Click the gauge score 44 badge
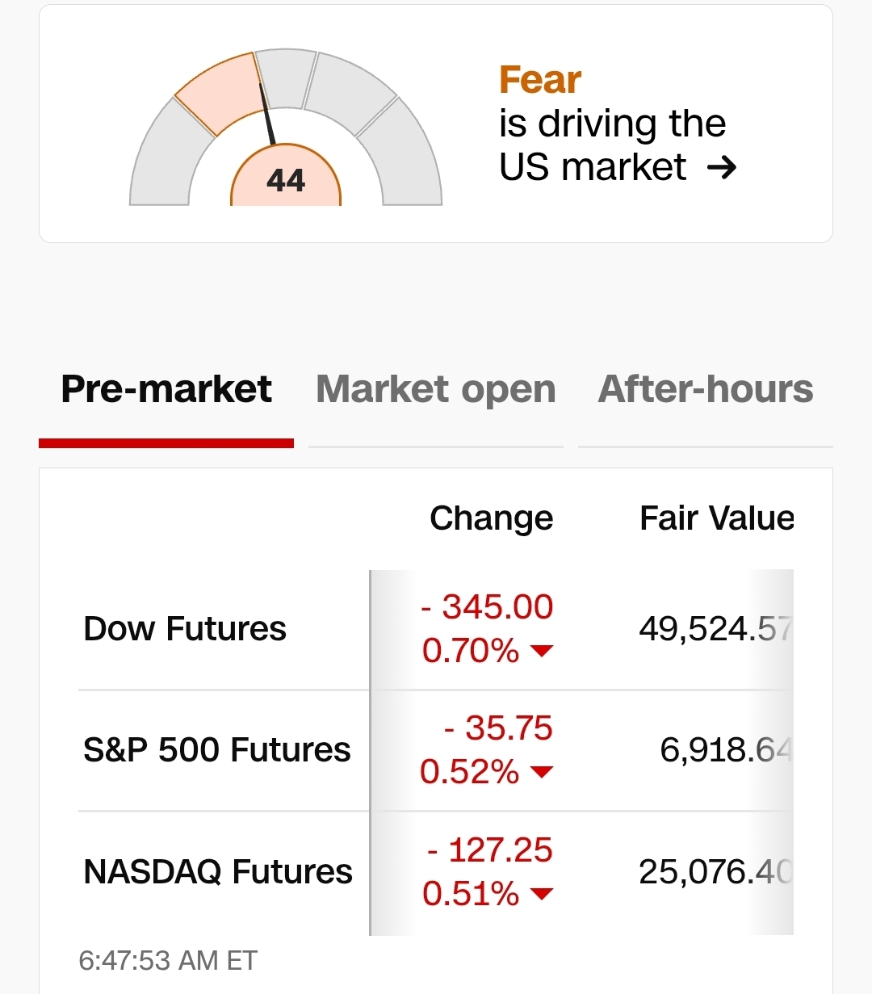Image resolution: width=872 pixels, height=994 pixels. pyautogui.click(x=286, y=180)
